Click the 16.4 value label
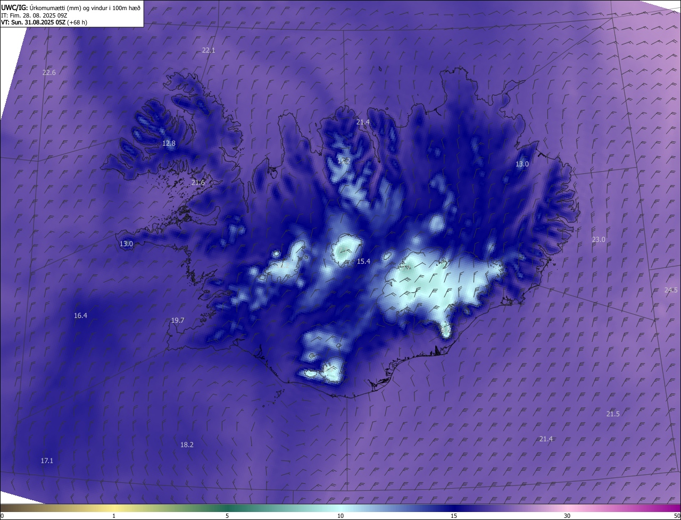The image size is (681, 520). tap(80, 315)
